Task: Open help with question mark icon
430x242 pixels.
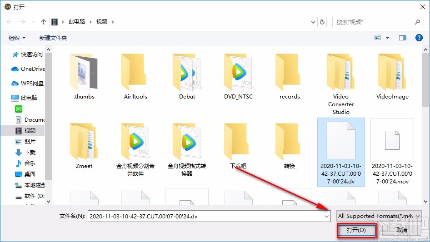Action: click(x=419, y=38)
